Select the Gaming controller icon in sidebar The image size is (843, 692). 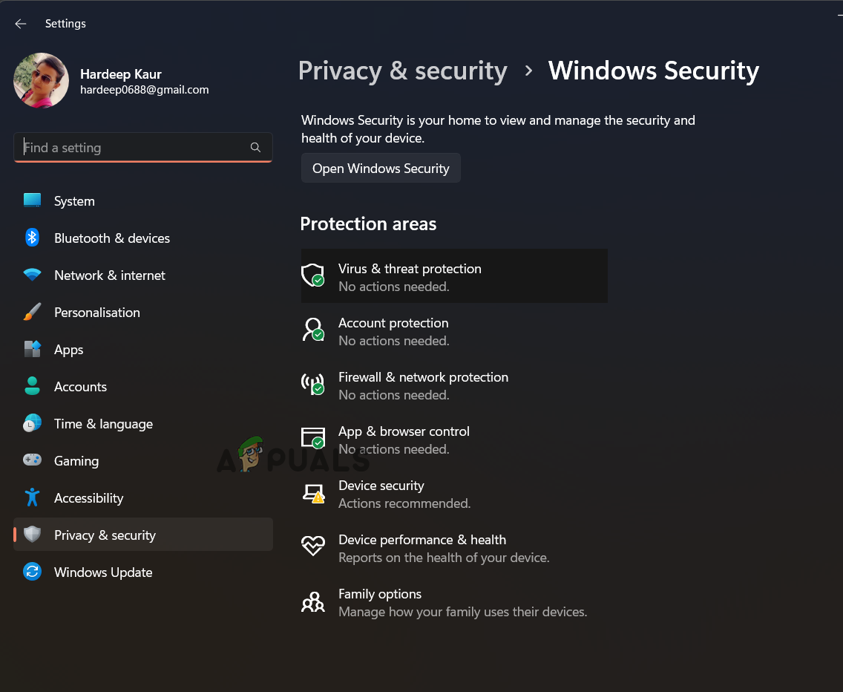coord(33,460)
